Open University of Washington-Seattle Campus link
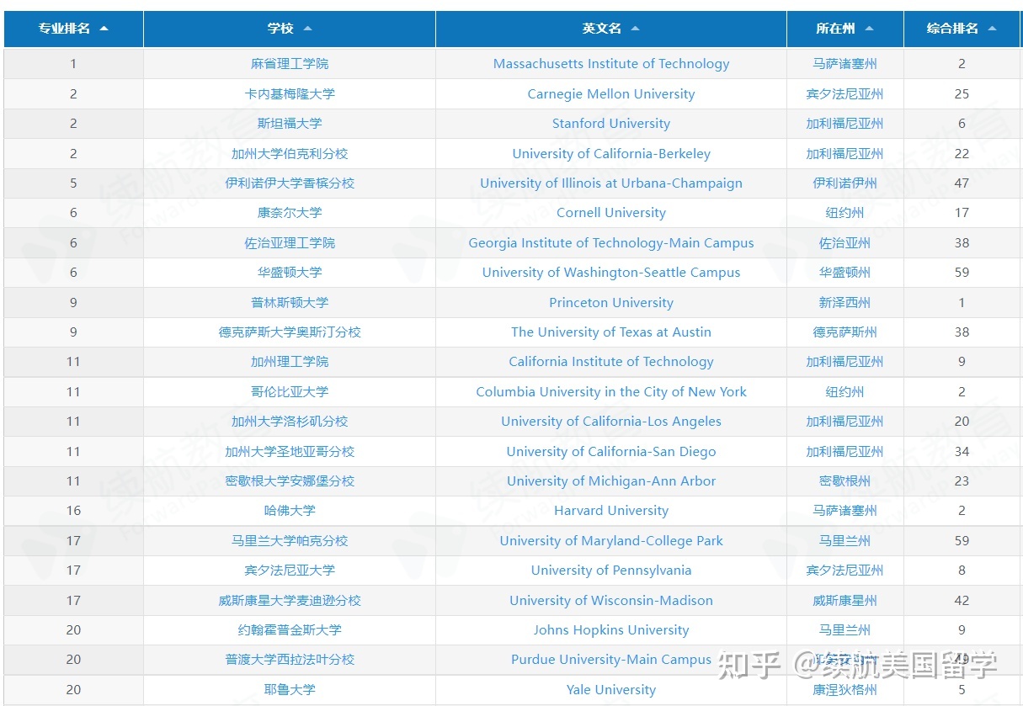1023x706 pixels. coord(611,273)
